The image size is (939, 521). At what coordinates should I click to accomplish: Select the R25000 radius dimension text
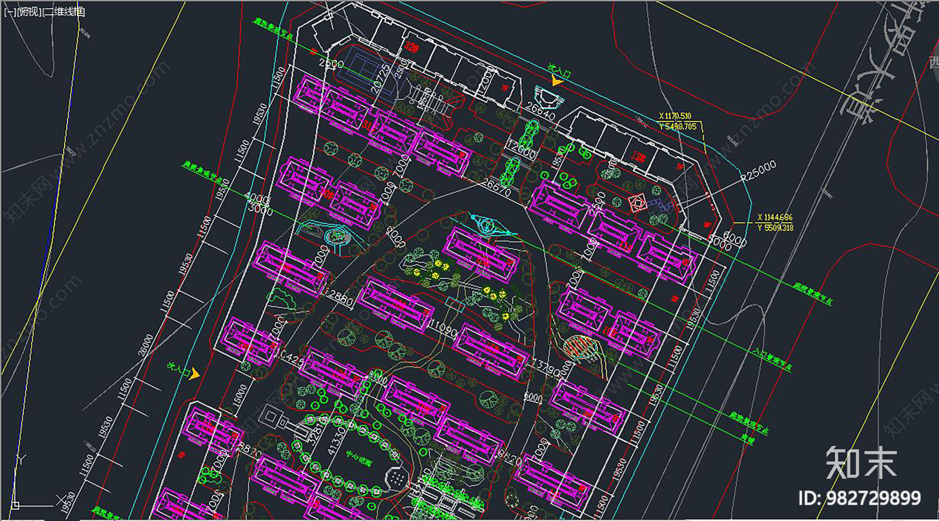point(758,171)
